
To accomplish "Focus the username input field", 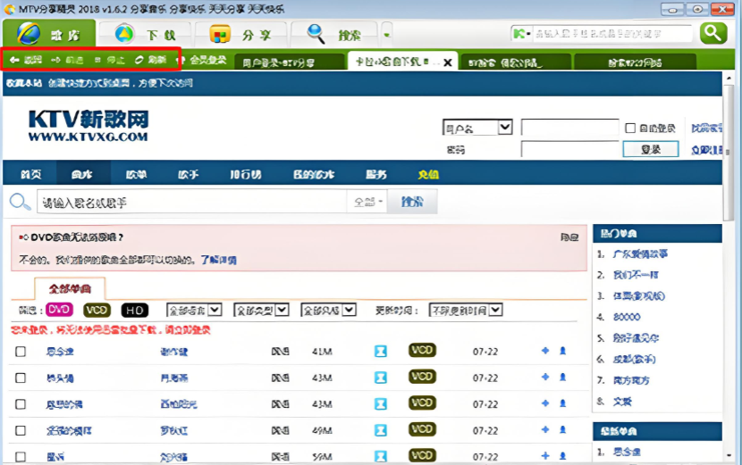I will tap(569, 128).
